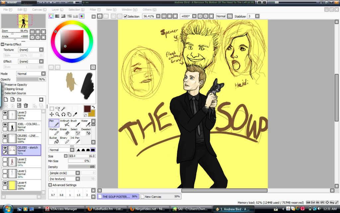Viewport: 340px width, 213px height.
Task: Open the rotation angle dropdown +000°
Action: tap(194, 16)
